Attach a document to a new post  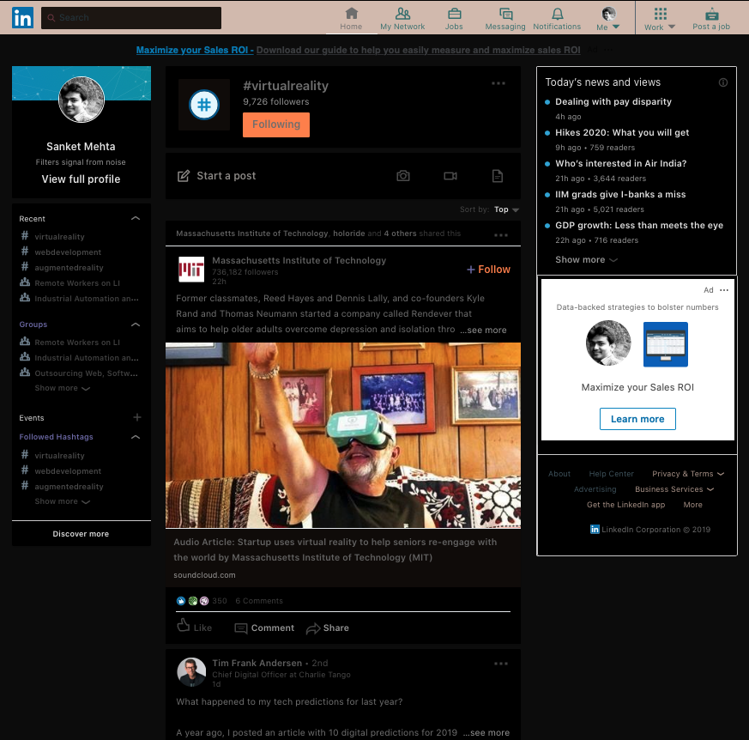point(497,176)
